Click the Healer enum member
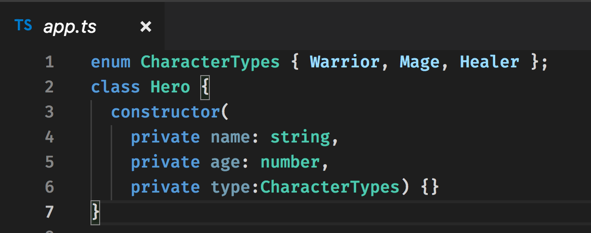Viewport: 591px width, 233px height. click(489, 63)
